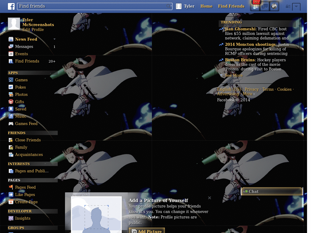Click the Saved bookmark icon
The height and width of the screenshot is (233, 311).
pyautogui.click(x=11, y=109)
